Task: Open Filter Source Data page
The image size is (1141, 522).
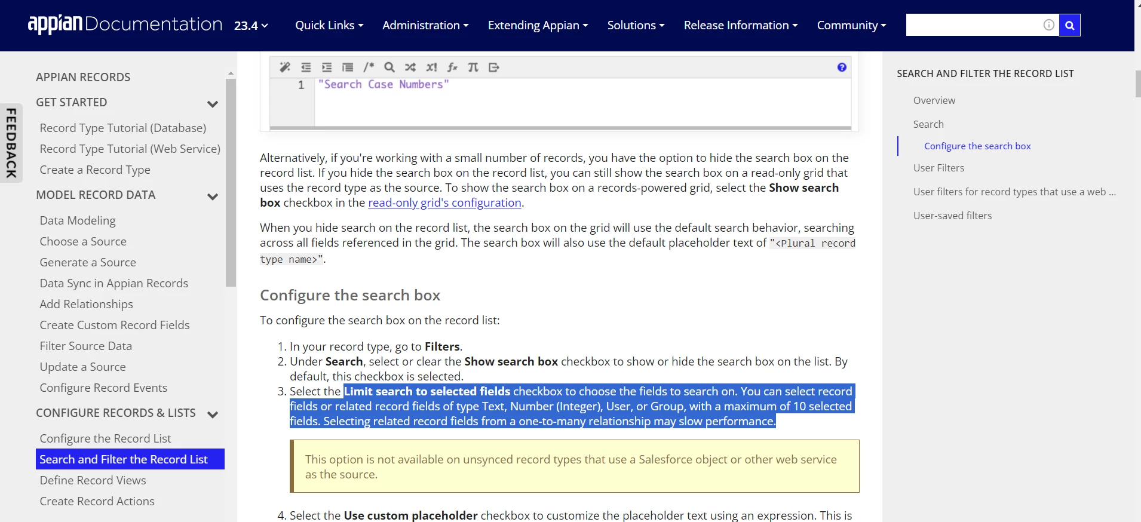Action: click(86, 346)
